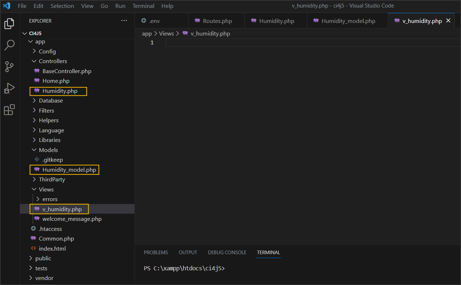Expand the Filters folder
The image size is (461, 285).
(34, 110)
